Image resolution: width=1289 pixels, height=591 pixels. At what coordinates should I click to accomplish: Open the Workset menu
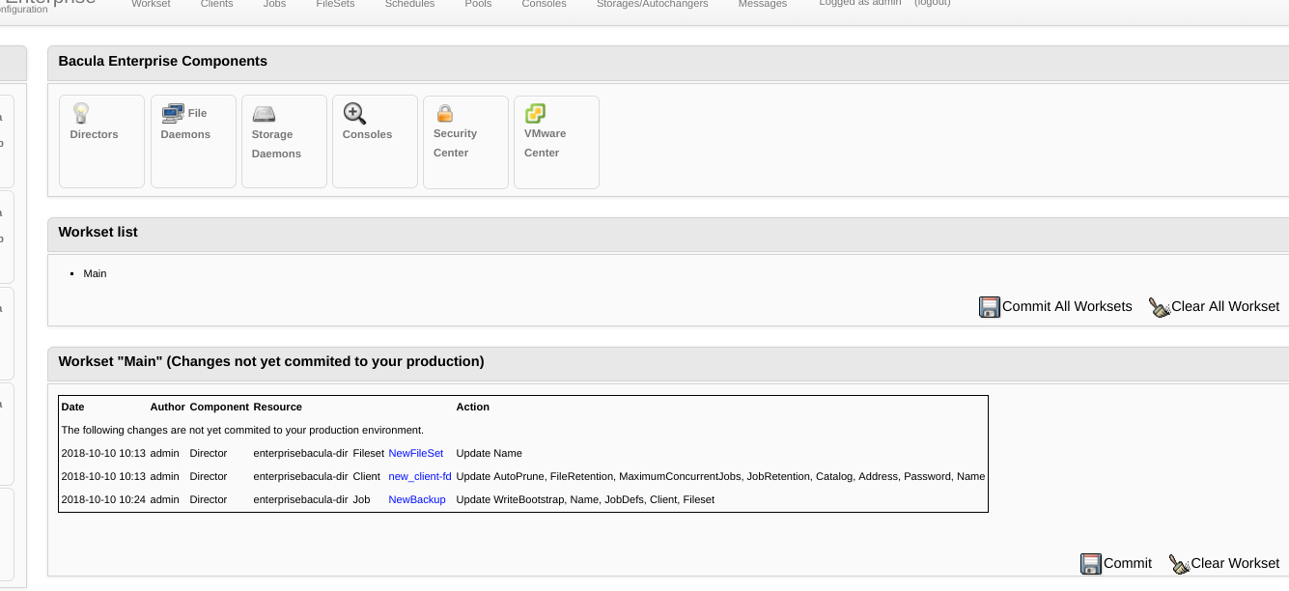pos(151,4)
